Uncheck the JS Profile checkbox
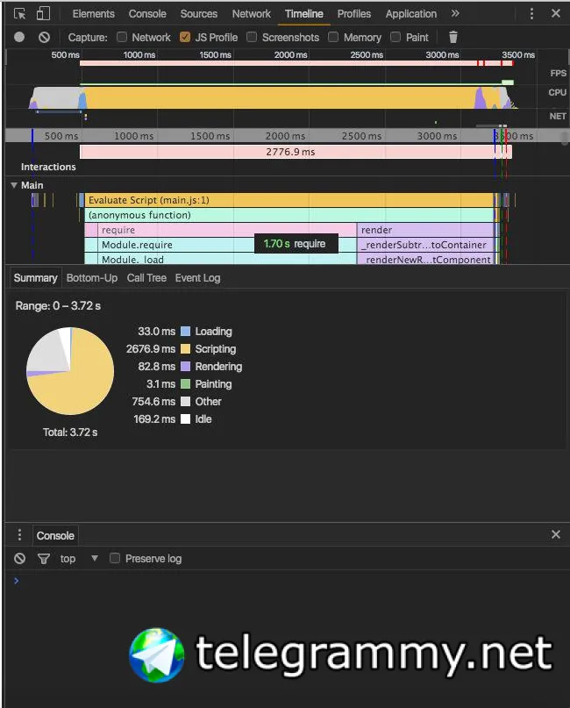The height and width of the screenshot is (708, 570). 184,37
